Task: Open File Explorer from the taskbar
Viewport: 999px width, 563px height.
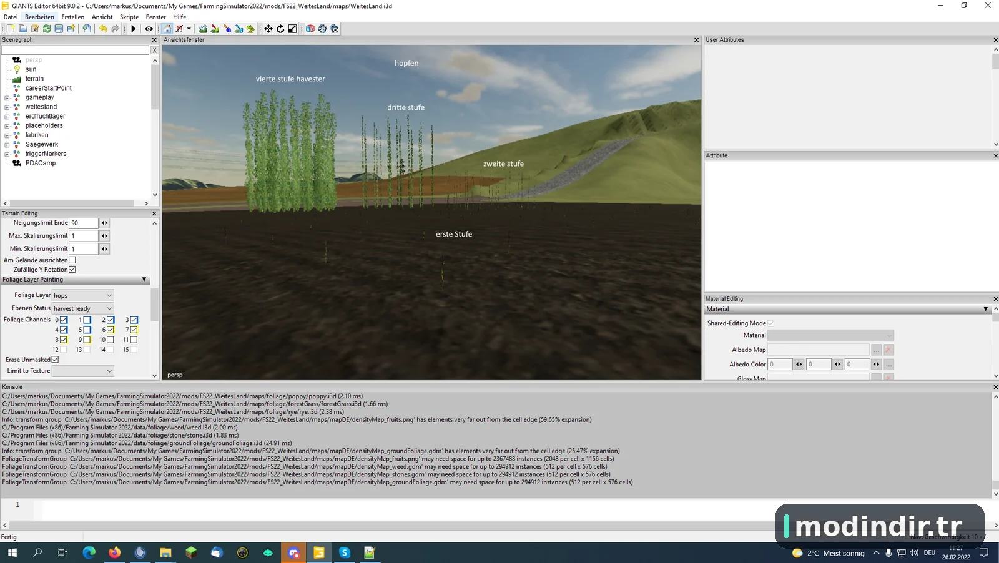Action: [x=165, y=552]
